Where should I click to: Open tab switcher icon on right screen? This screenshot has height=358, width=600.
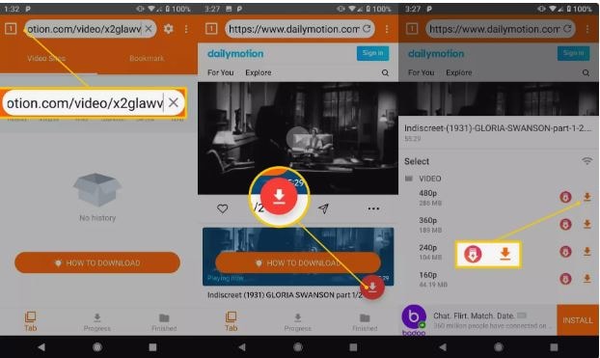coord(412,29)
